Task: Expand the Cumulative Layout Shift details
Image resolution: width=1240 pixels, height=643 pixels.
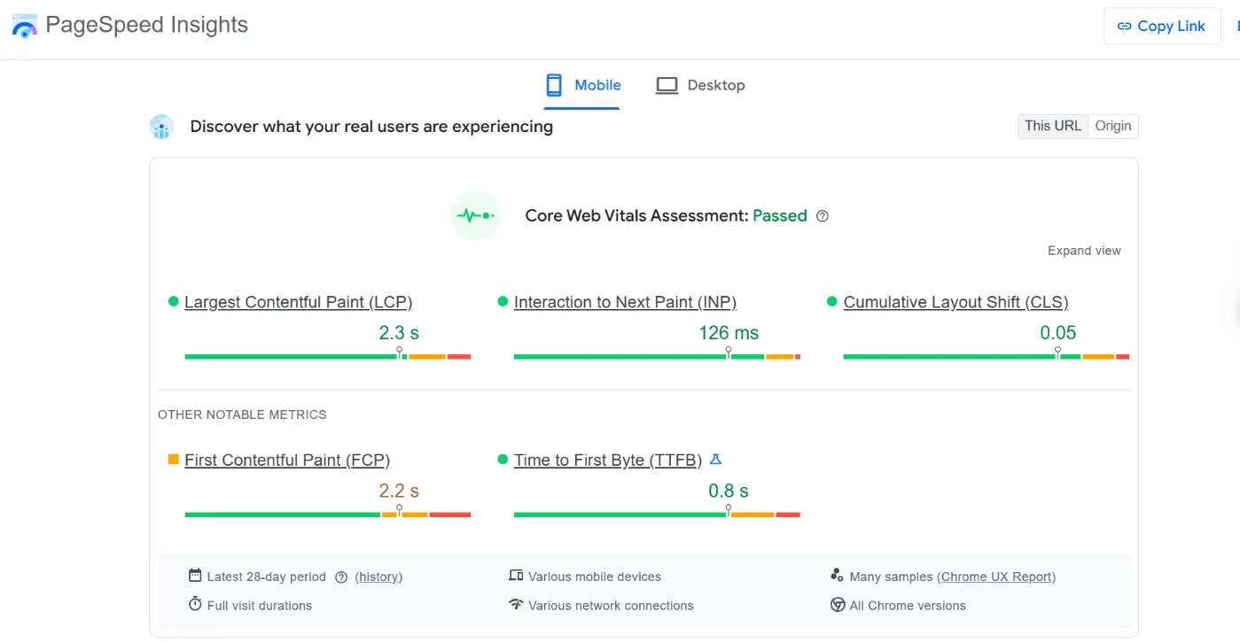Action: (x=955, y=301)
